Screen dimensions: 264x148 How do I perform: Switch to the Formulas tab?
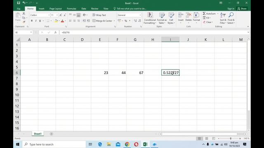coord(71,9)
